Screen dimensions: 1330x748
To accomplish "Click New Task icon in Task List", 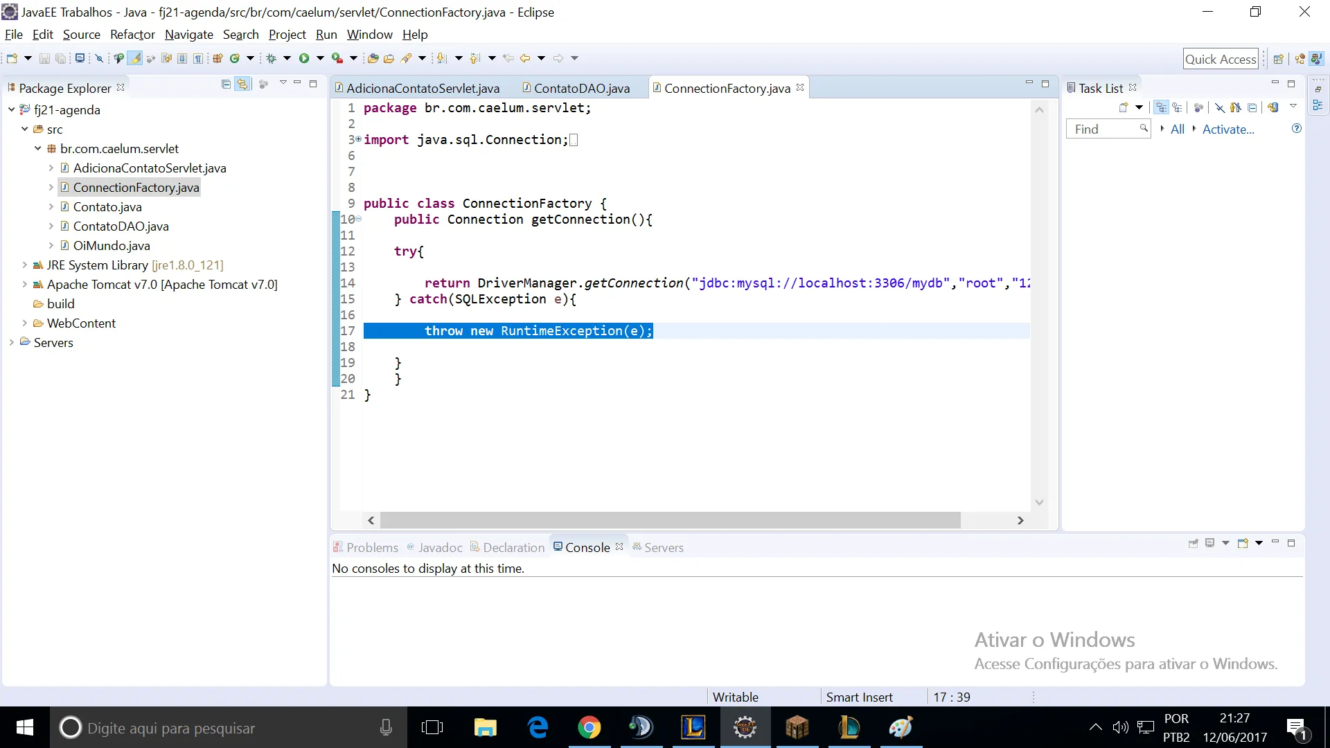I will pos(1123,107).
